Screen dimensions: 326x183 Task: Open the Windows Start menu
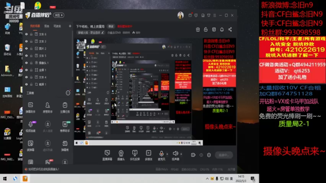click(x=5, y=179)
